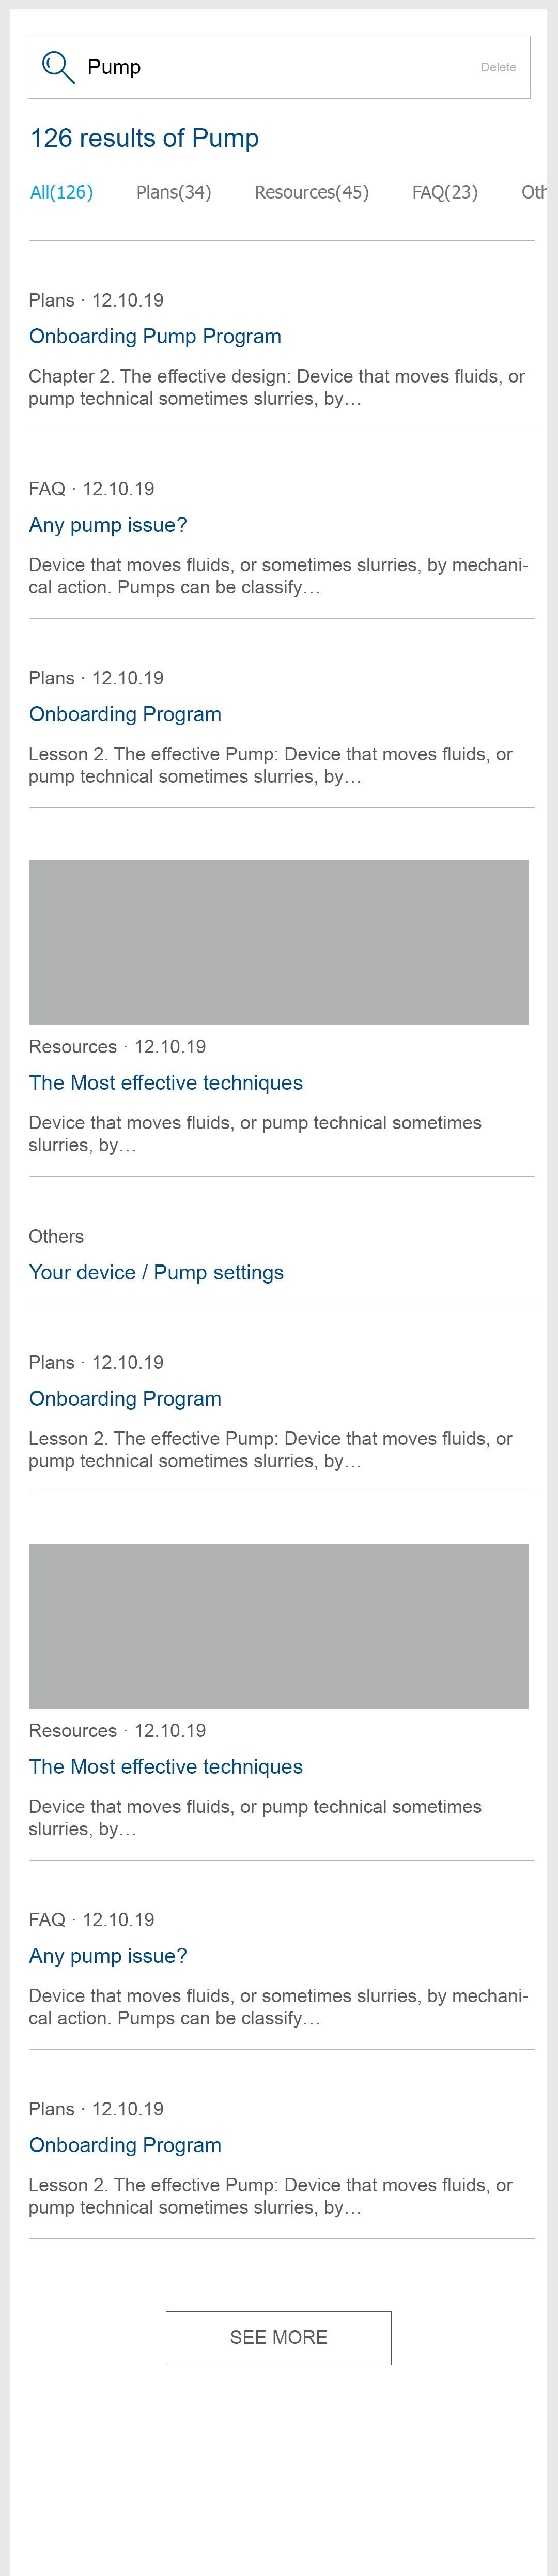Open the FAQ(23) tab
The image size is (558, 2576).
tap(444, 192)
